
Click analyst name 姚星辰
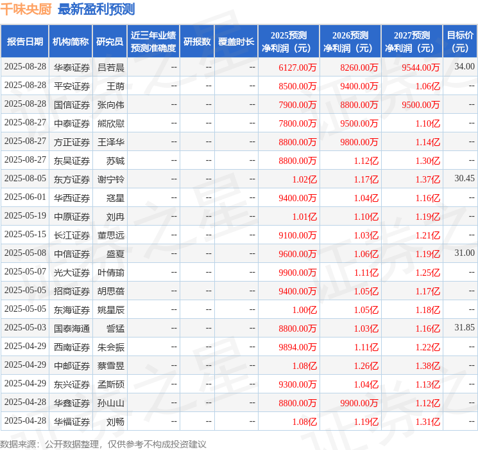click(x=111, y=310)
